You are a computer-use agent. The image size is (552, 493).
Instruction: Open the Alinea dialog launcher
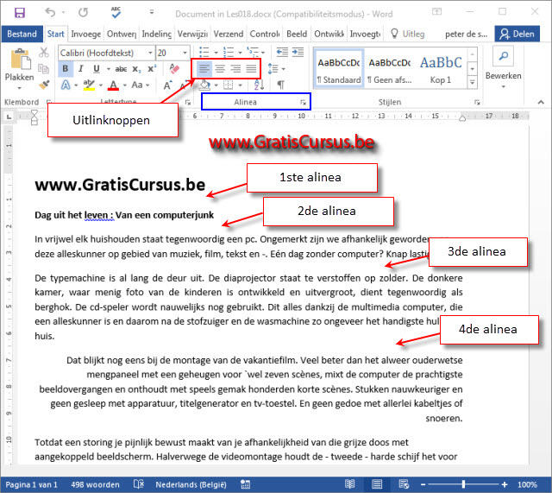coord(303,102)
